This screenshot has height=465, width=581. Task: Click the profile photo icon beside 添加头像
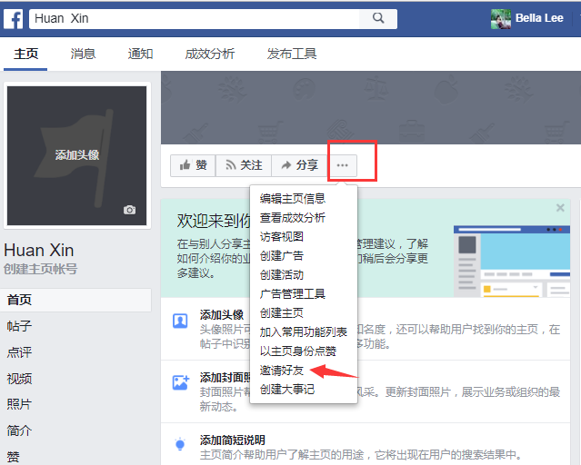coord(180,321)
